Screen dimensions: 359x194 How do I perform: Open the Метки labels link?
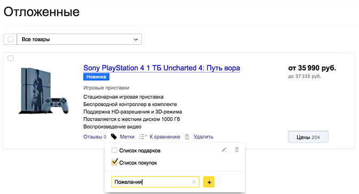127,137
